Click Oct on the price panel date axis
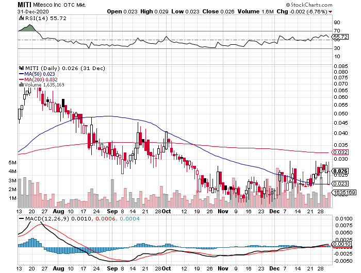 (x=166, y=211)
